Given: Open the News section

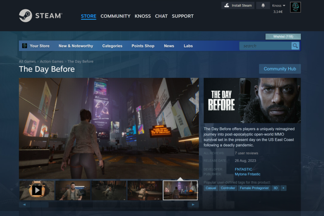Looking at the screenshot, I should coord(169,46).
